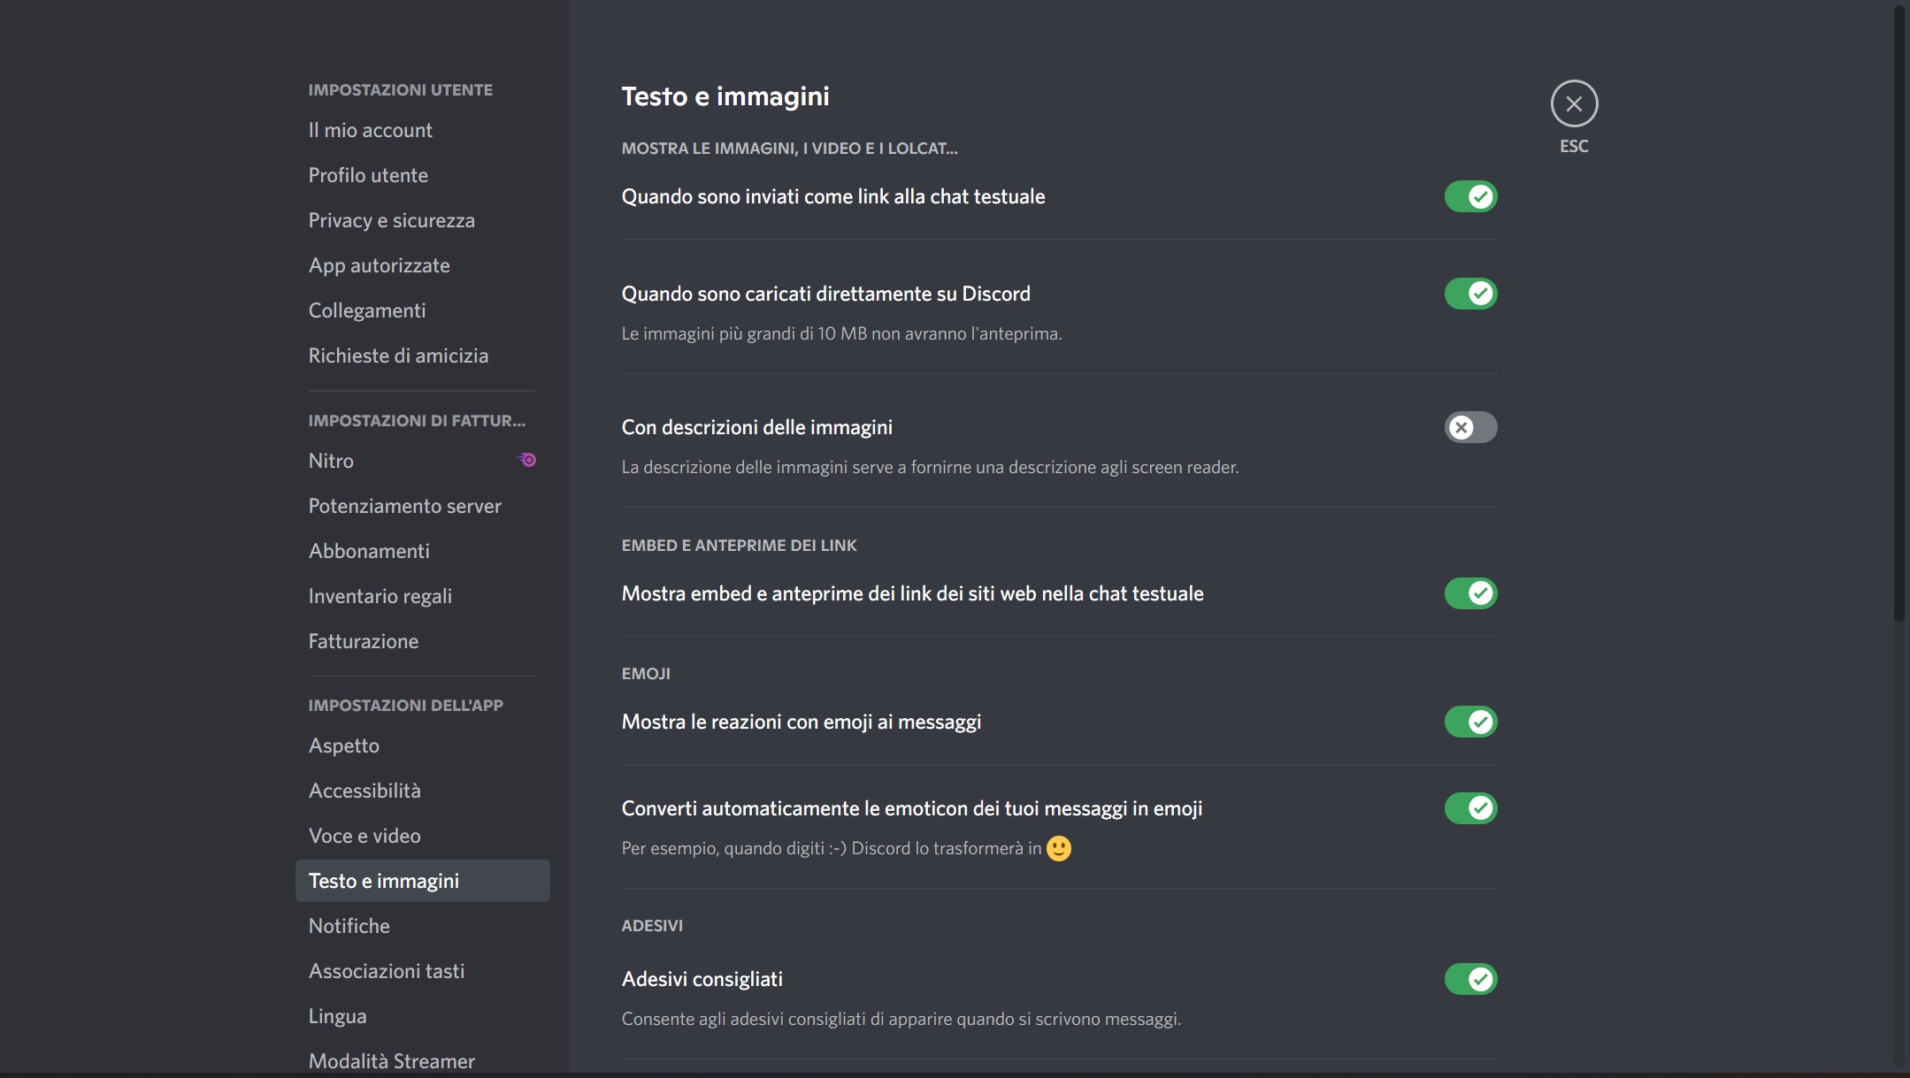Turn off suggested stickers (Adesivi consigliati)
This screenshot has height=1078, width=1910.
tap(1469, 979)
